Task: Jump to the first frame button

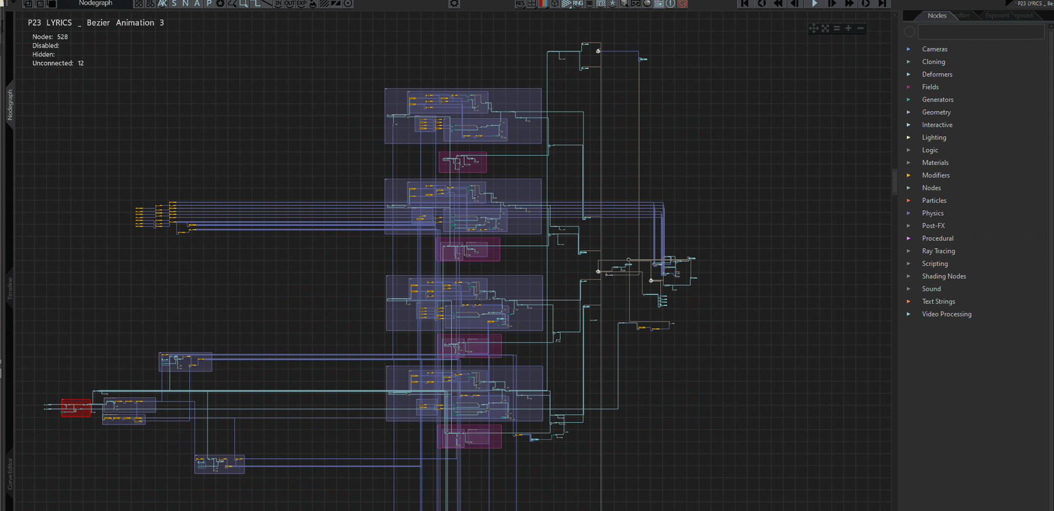Action: [x=744, y=4]
